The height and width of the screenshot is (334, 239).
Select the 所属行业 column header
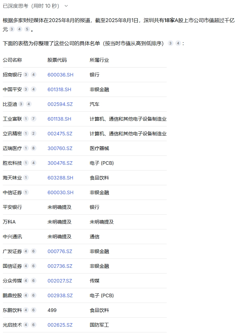click(x=99, y=60)
